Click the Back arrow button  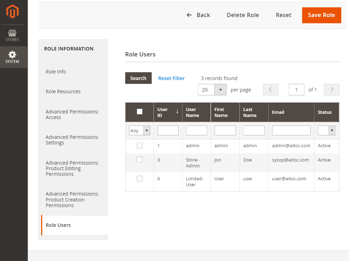pos(198,15)
